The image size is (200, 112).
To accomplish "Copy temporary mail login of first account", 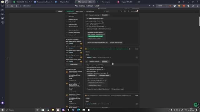I will point(104,34).
